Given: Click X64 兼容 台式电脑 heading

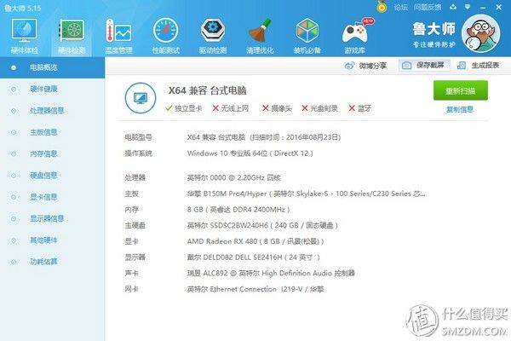Looking at the screenshot, I should [x=207, y=90].
